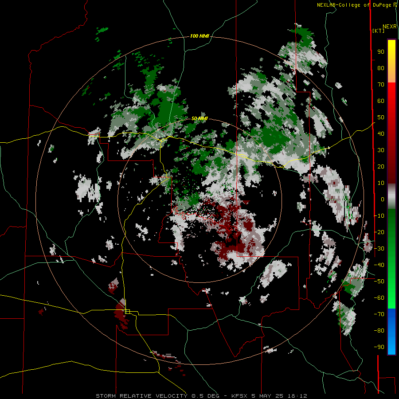Viewport: 399px width, 399px height.
Task: Click the 50 value on velocity scale
Action: pyautogui.click(x=381, y=117)
